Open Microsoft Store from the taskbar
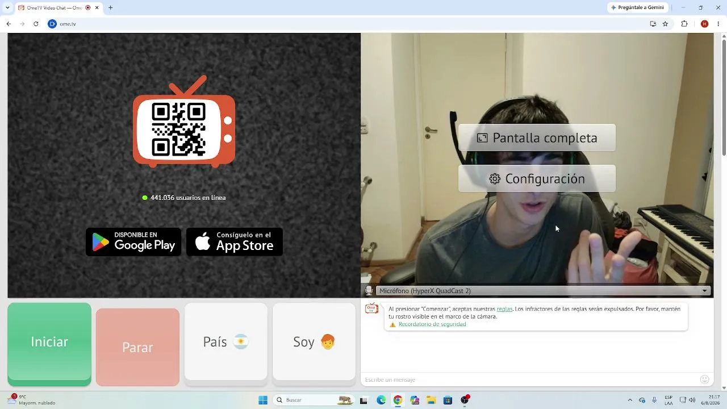The width and height of the screenshot is (727, 409). (x=448, y=400)
